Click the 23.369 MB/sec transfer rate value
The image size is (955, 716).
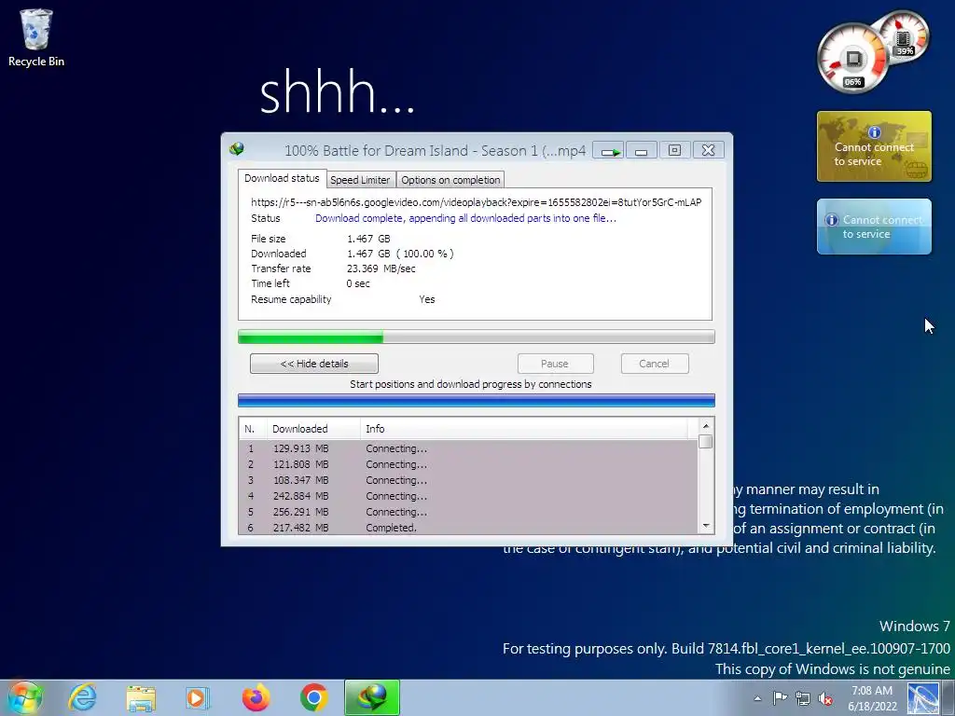pos(381,268)
